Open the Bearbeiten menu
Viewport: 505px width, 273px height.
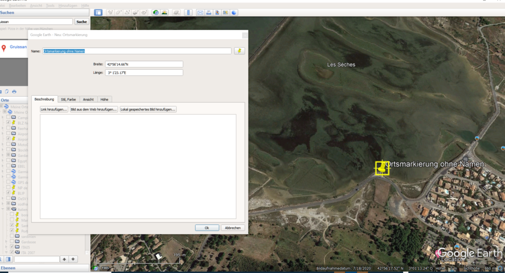pyautogui.click(x=17, y=6)
